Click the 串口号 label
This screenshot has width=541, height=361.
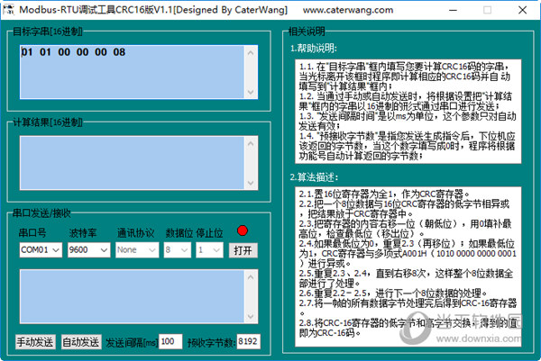click(x=32, y=233)
